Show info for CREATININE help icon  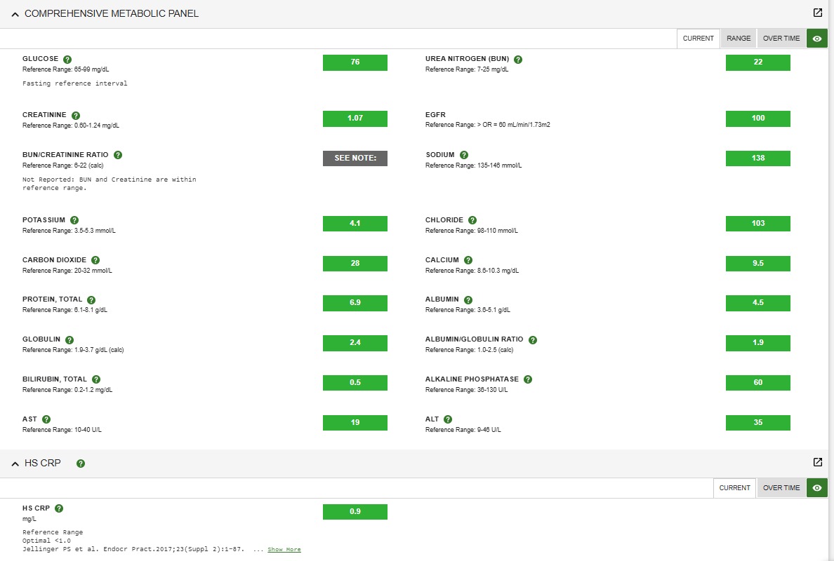click(x=76, y=115)
